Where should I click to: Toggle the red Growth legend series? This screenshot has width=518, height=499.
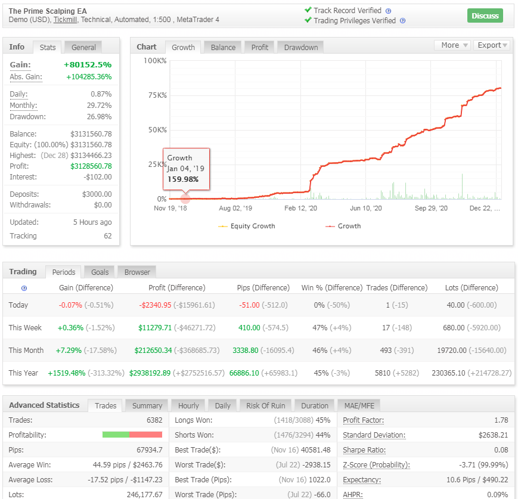[x=343, y=226]
